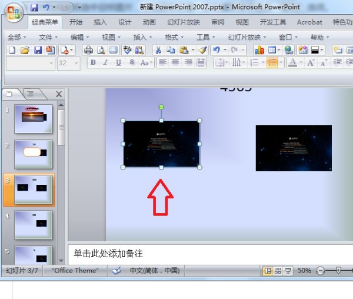Click the Undo arrow icon
Viewport: 353px width, 299px height.
(217, 50)
